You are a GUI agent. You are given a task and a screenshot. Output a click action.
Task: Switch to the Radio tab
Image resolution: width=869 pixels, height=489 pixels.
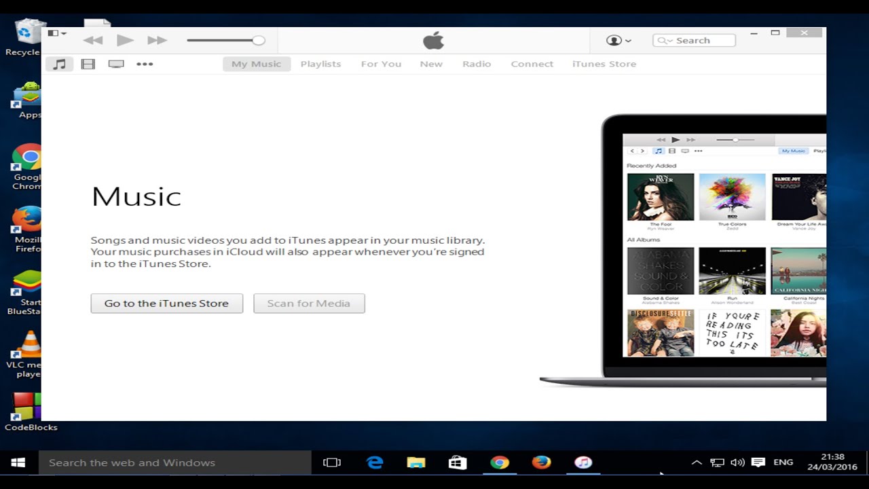pos(477,64)
